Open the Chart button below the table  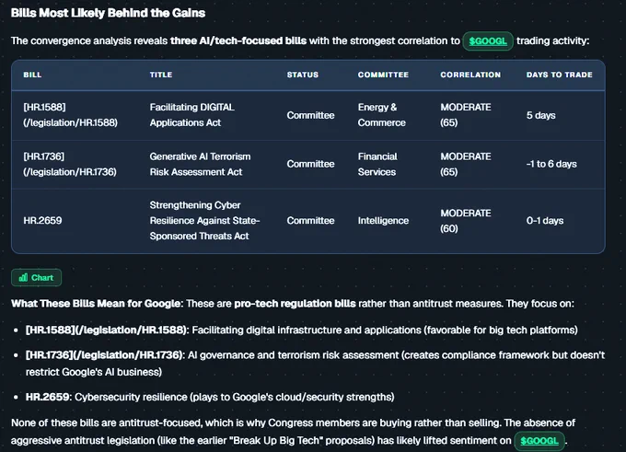(36, 277)
